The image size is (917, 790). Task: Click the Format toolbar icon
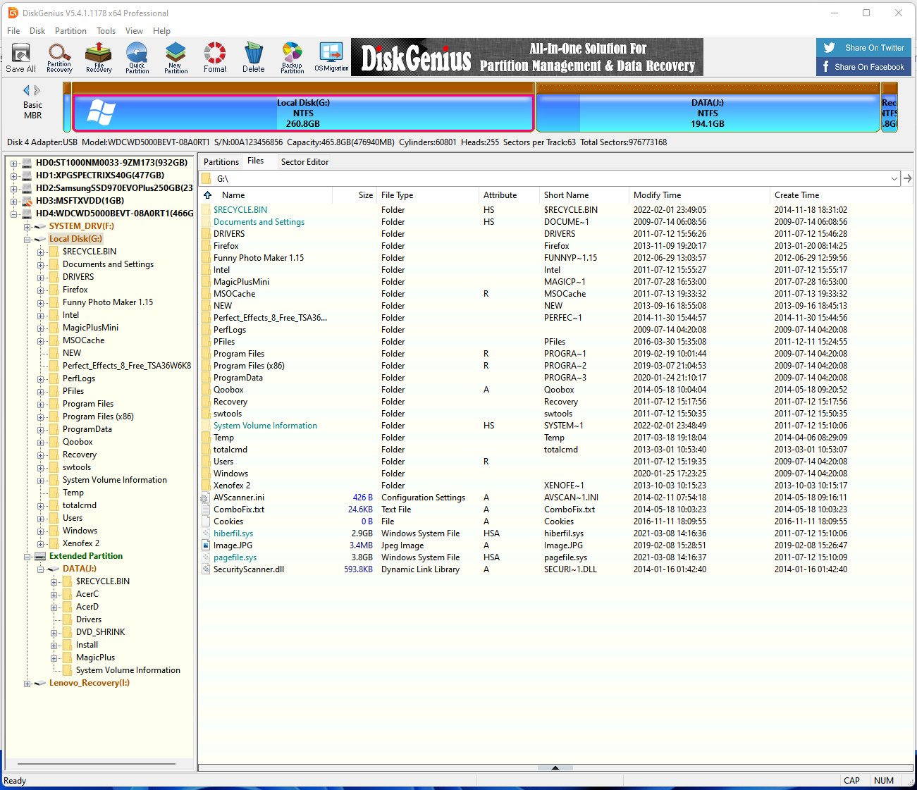coord(215,57)
